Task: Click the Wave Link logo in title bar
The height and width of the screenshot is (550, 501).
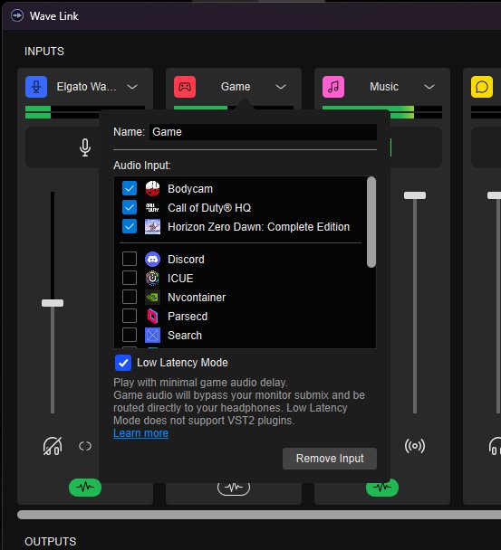Action: 17,15
